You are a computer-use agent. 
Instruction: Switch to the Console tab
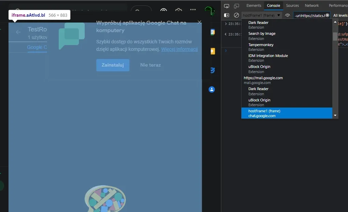click(274, 5)
